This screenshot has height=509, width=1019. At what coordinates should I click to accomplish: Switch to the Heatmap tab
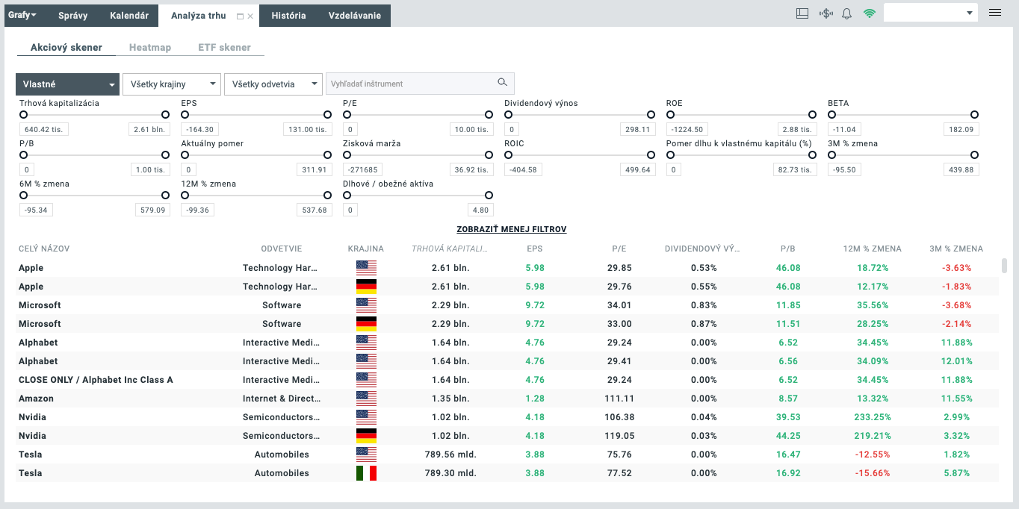click(149, 48)
